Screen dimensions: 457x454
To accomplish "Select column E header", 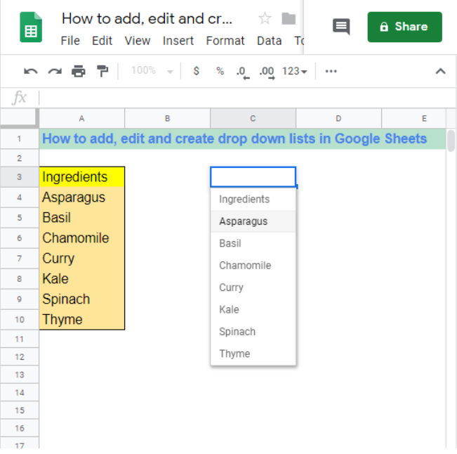I will pyautogui.click(x=414, y=119).
